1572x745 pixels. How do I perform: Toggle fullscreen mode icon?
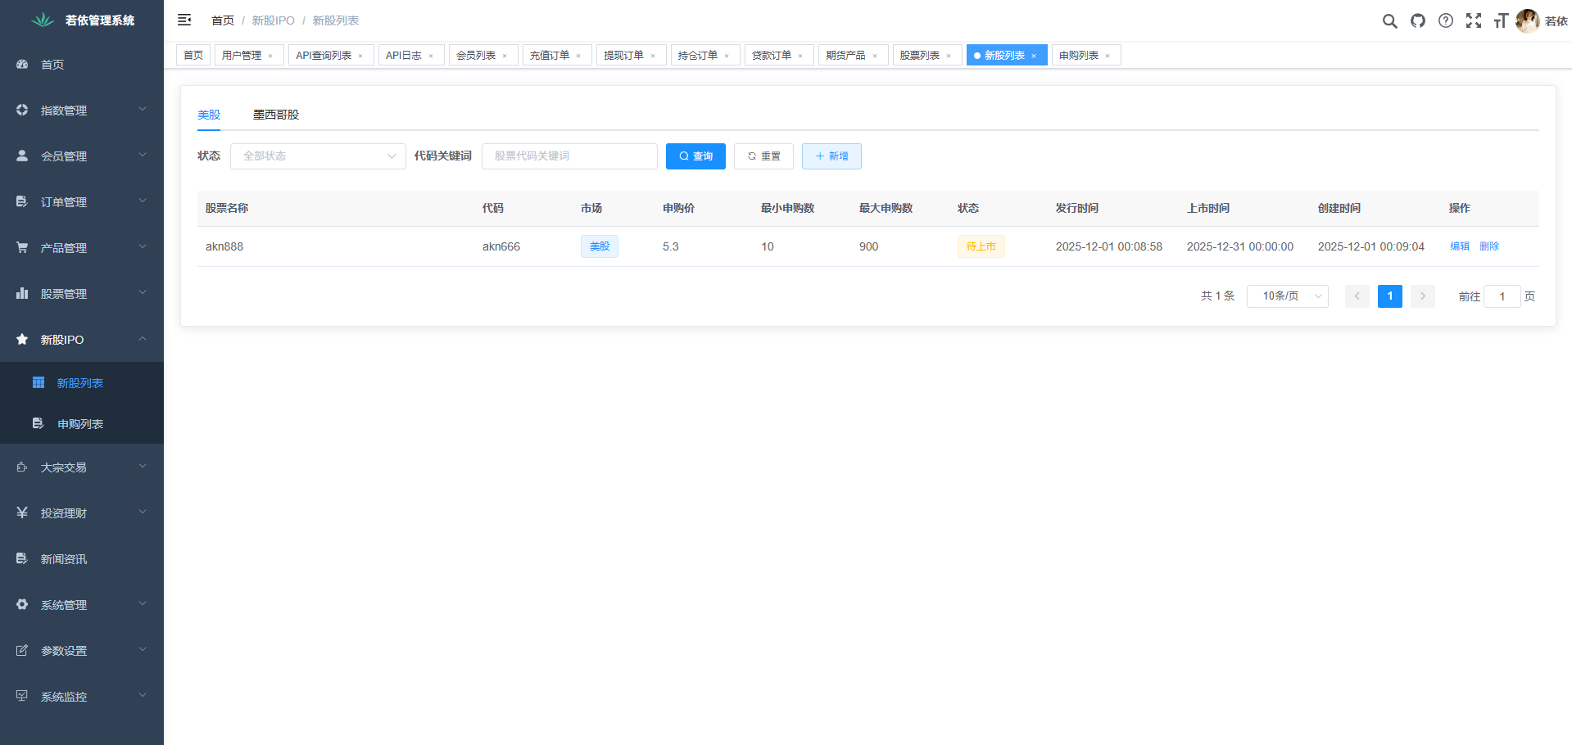click(1473, 20)
